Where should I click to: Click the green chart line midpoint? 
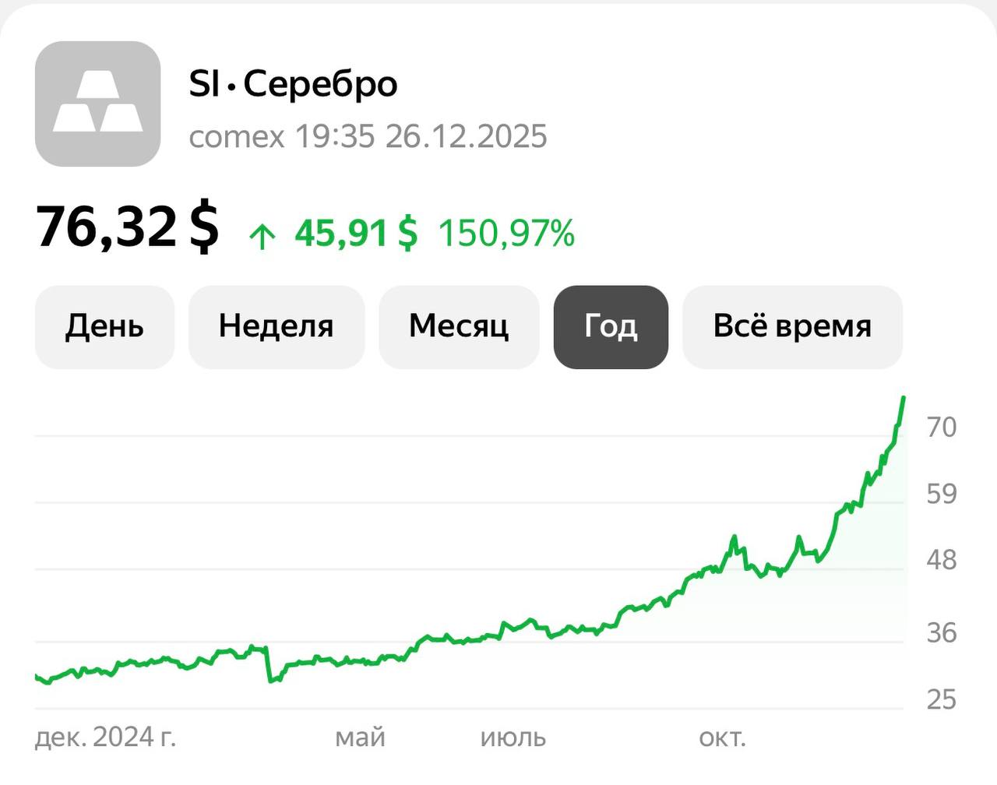[467, 640]
